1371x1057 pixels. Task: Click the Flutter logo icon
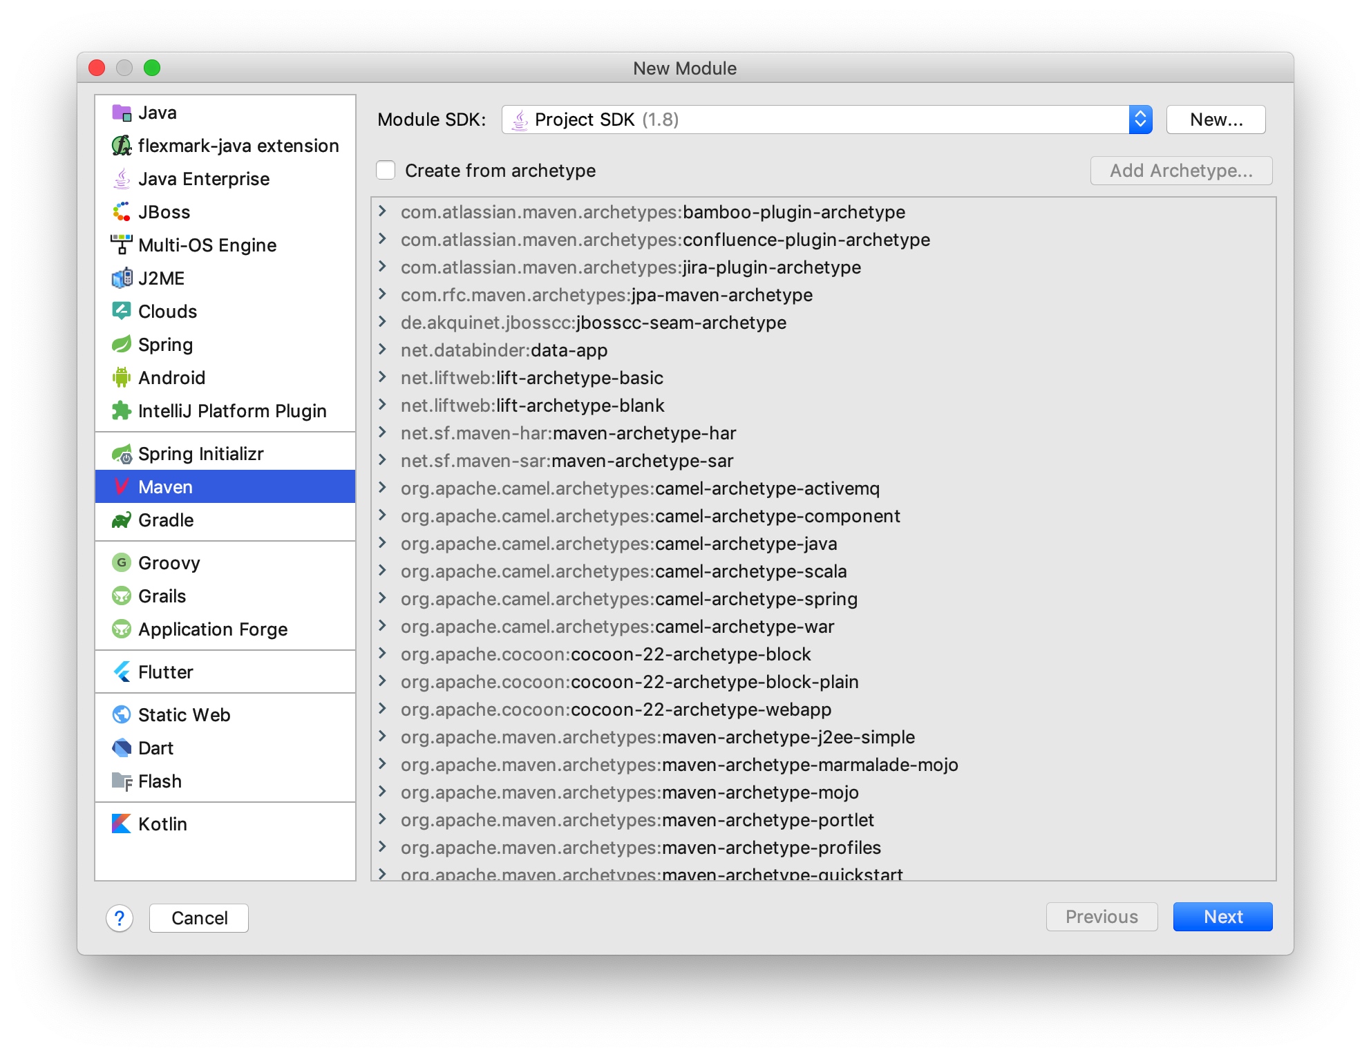click(x=122, y=672)
